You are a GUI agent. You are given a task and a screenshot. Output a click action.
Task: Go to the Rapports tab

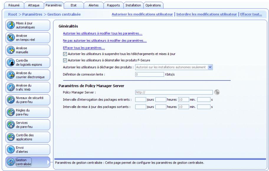(x=113, y=5)
